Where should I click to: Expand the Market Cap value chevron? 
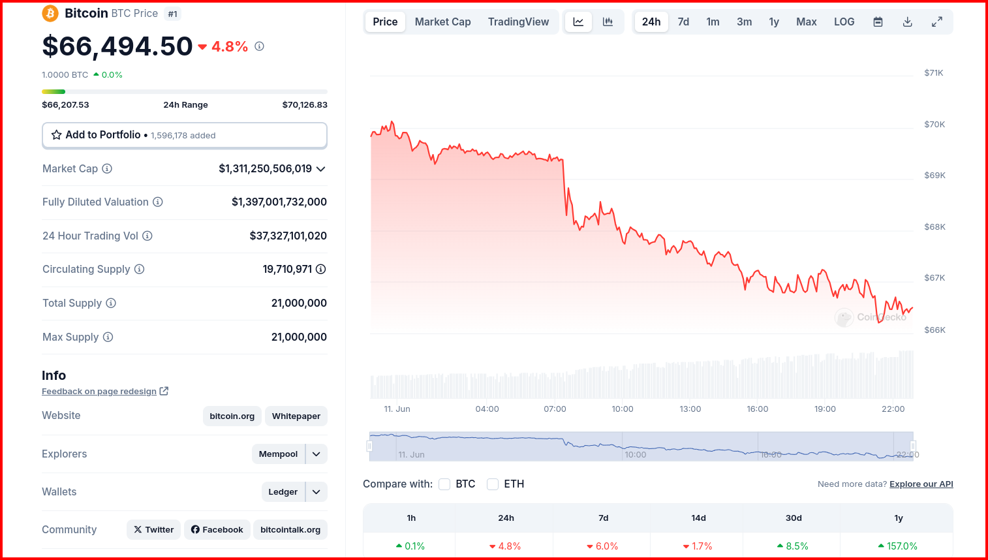(320, 168)
